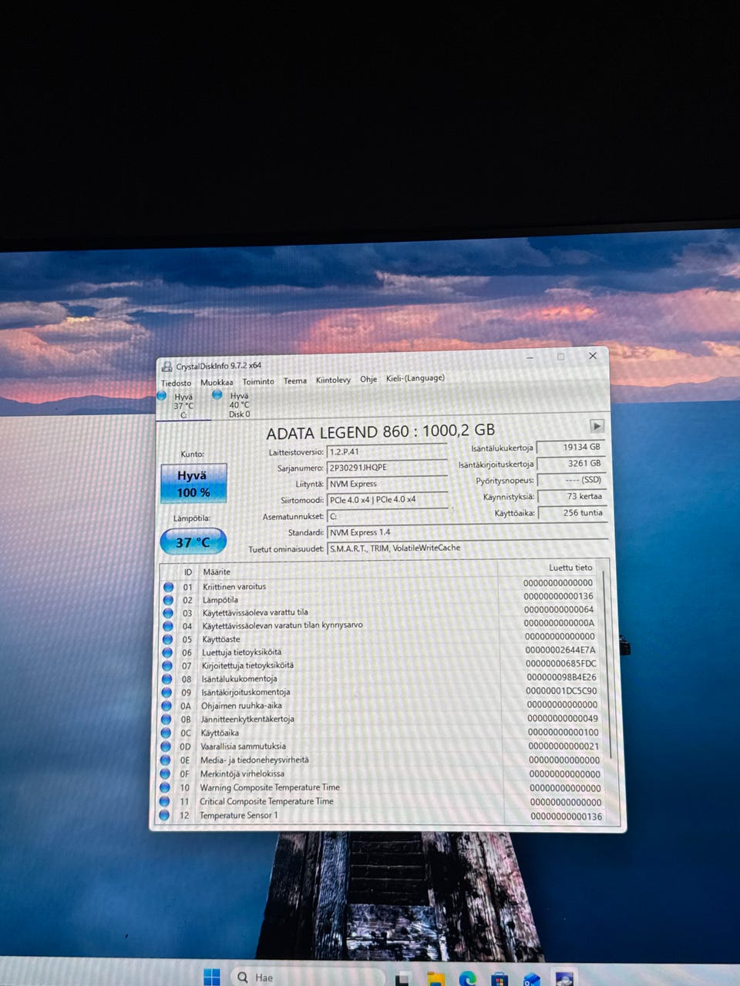Image resolution: width=740 pixels, height=986 pixels.
Task: Click the power-on hours 256 tuntia
Action: point(572,513)
